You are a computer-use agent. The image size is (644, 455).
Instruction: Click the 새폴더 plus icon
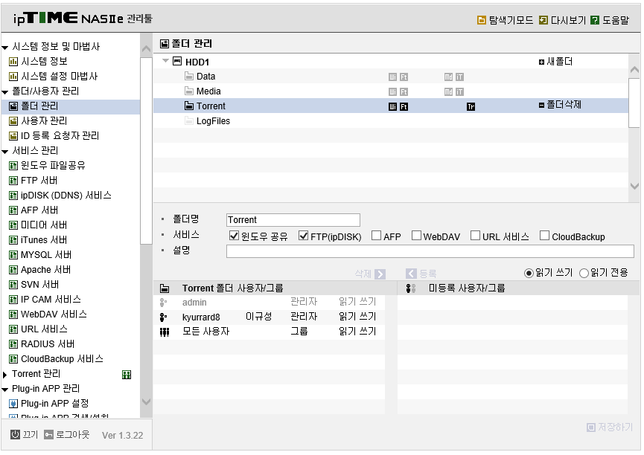(x=541, y=62)
